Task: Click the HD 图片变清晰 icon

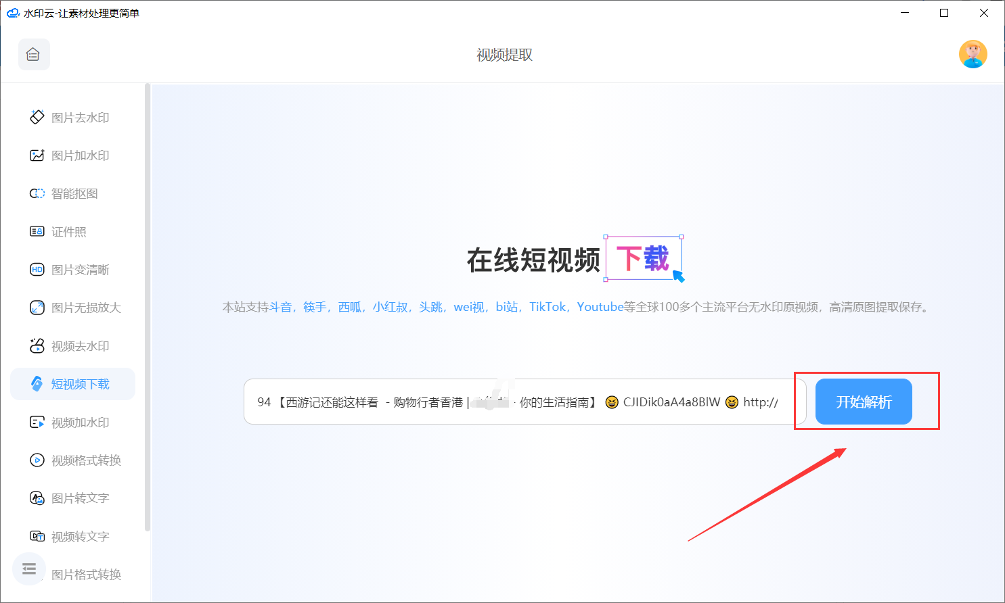Action: 37,270
